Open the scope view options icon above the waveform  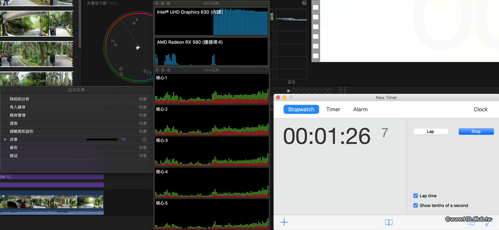coord(304,3)
